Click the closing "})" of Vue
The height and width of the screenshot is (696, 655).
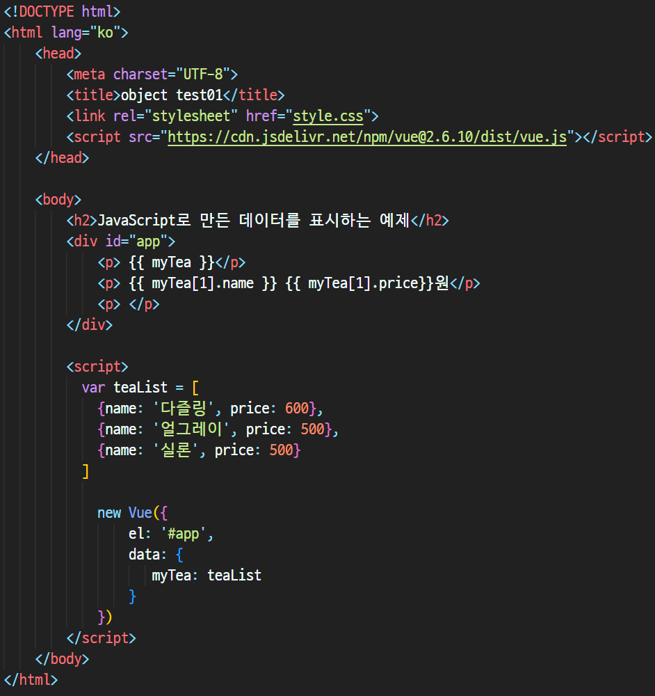(105, 617)
